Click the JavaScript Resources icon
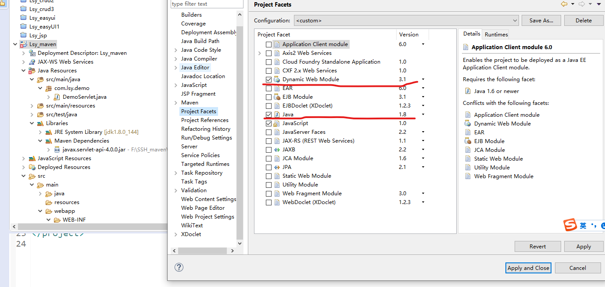The image size is (605, 287). [32, 158]
